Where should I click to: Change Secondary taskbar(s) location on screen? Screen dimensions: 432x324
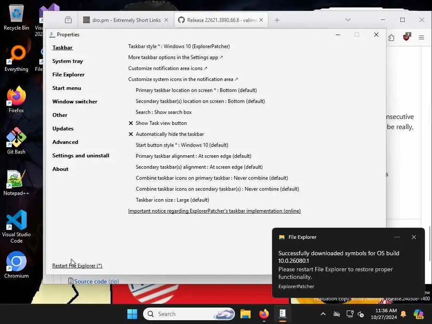pos(200,101)
